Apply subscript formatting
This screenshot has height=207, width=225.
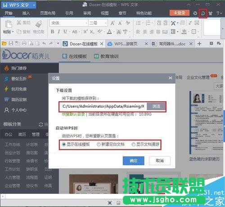pyautogui.click(x=92, y=32)
